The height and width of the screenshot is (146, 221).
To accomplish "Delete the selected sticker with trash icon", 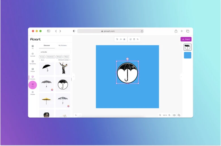I will tap(134, 39).
